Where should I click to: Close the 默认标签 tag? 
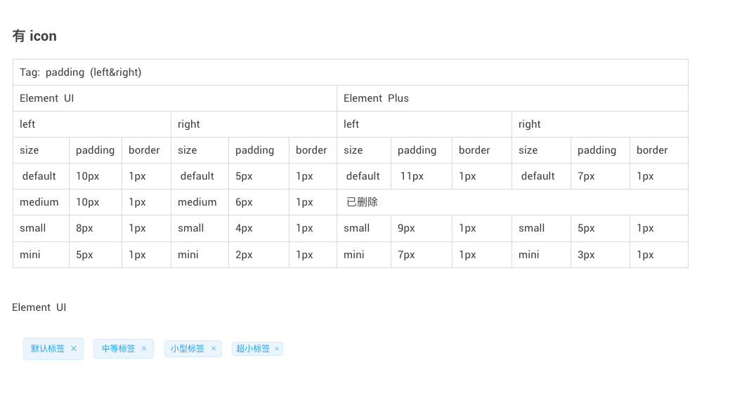[74, 349]
